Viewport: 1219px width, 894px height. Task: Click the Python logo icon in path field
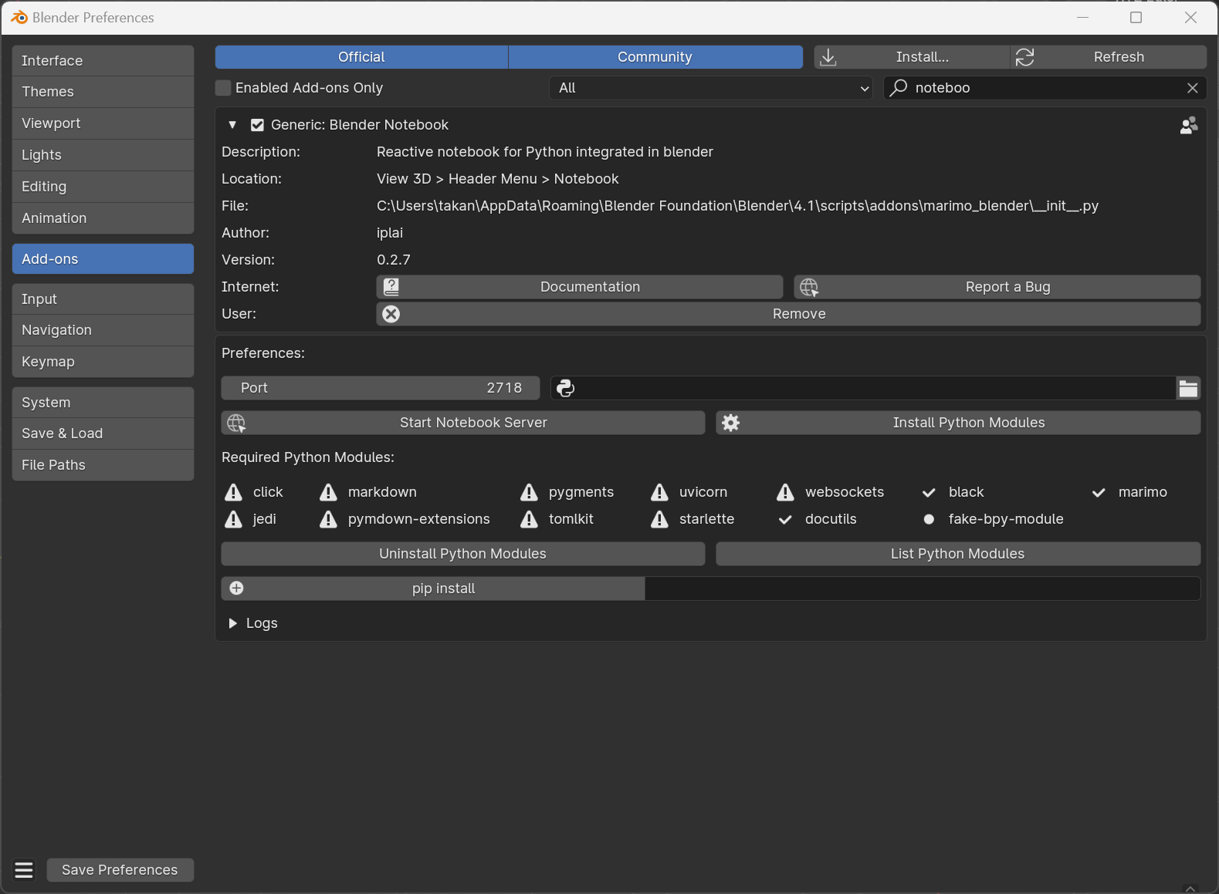(x=565, y=388)
